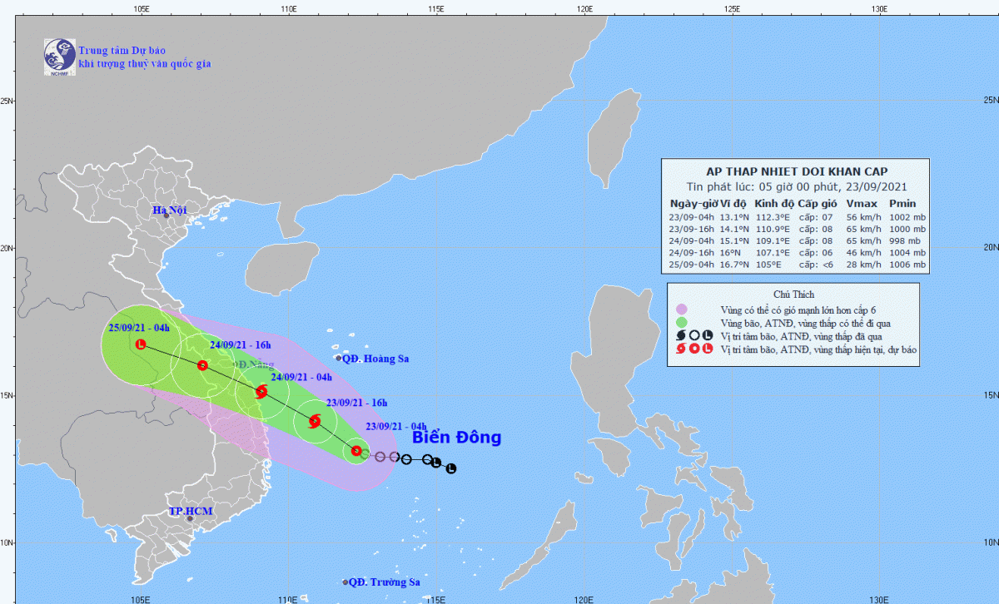Viewport: 999px width, 604px height.
Task: Click the purple strong-wind legend swatch
Action: pyautogui.click(x=682, y=309)
